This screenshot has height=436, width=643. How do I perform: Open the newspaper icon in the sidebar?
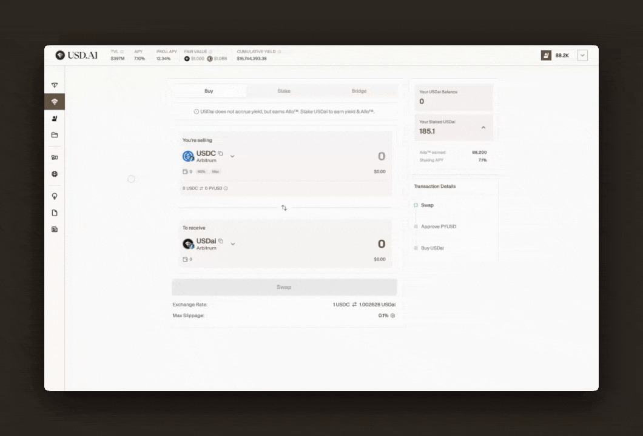pos(55,230)
